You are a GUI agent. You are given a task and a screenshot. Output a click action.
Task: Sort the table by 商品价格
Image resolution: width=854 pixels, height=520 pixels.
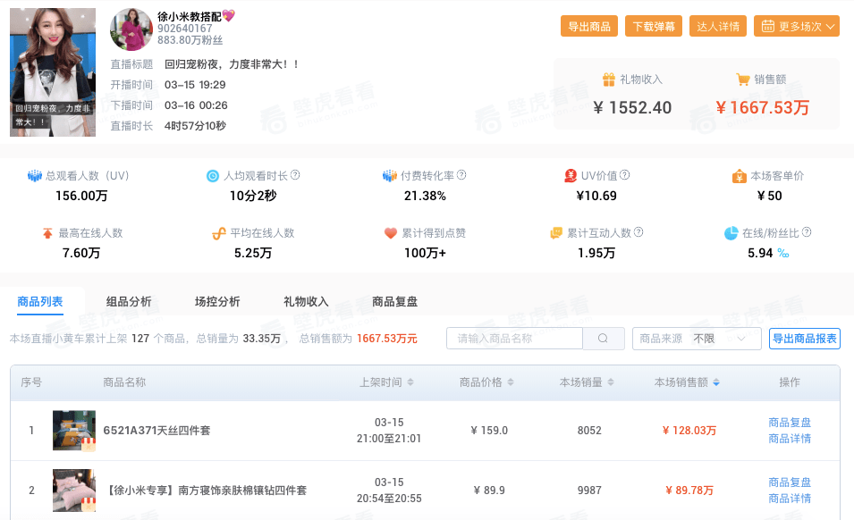pos(511,382)
